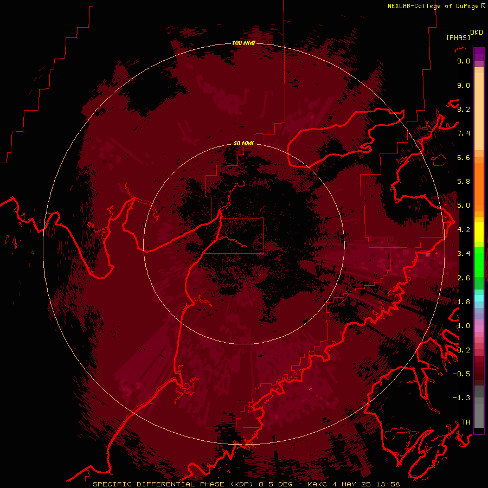Click the 0.5 DEG elevation text in the caption
This screenshot has width=488, height=488.
pos(276,484)
